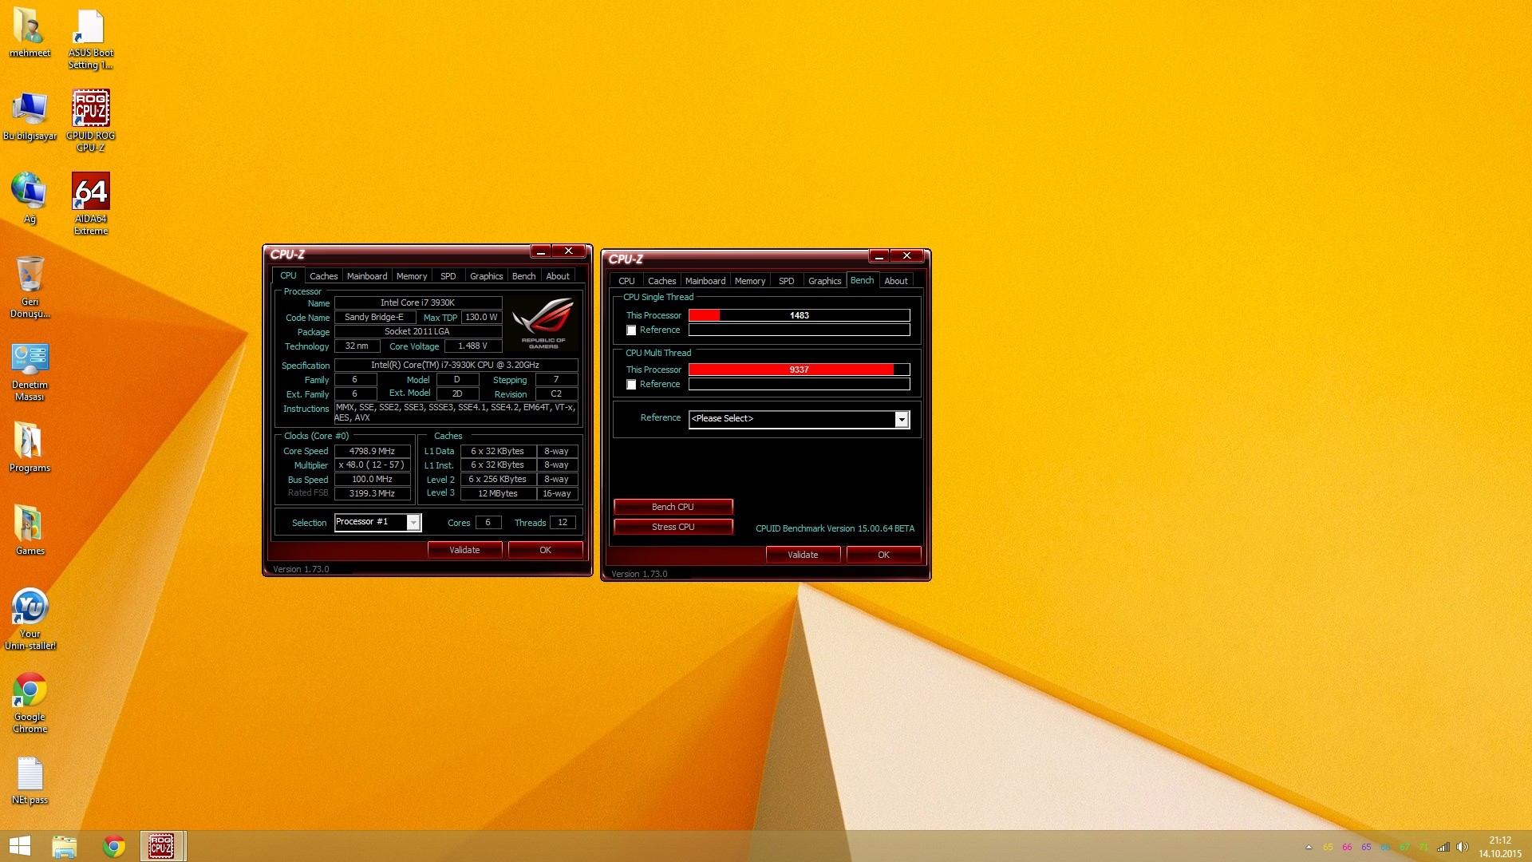Open the Geri Dönüşüm recycle bin icon
The width and height of the screenshot is (1532, 862).
pos(30,287)
